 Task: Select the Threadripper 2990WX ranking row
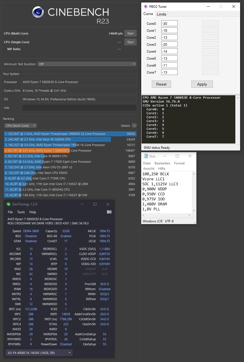click(70, 134)
